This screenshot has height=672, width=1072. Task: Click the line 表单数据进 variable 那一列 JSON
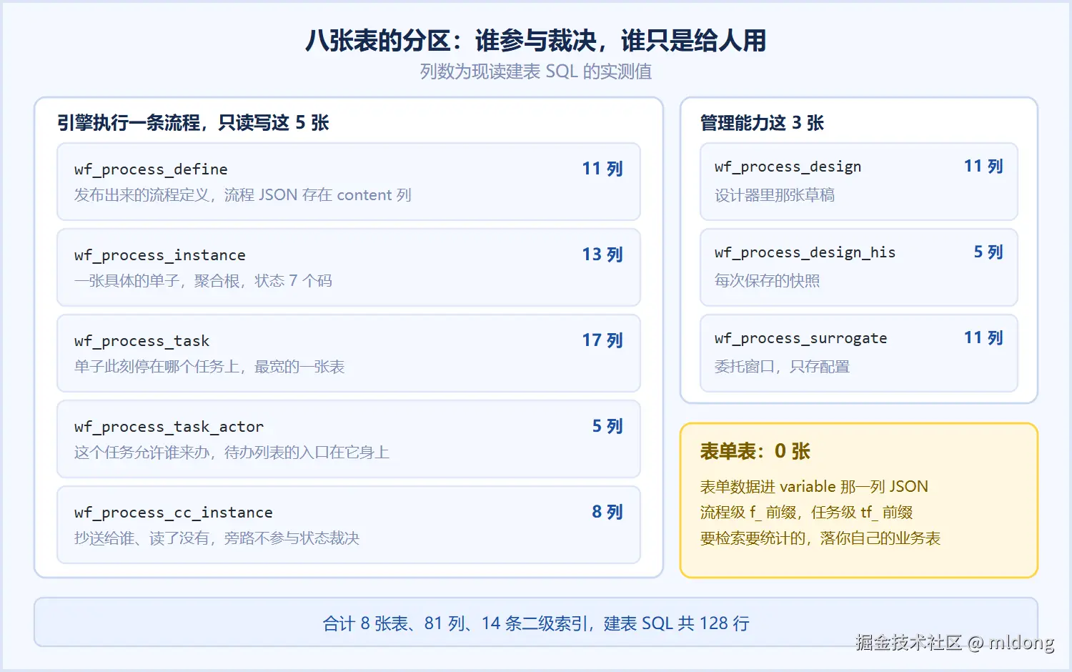point(814,487)
